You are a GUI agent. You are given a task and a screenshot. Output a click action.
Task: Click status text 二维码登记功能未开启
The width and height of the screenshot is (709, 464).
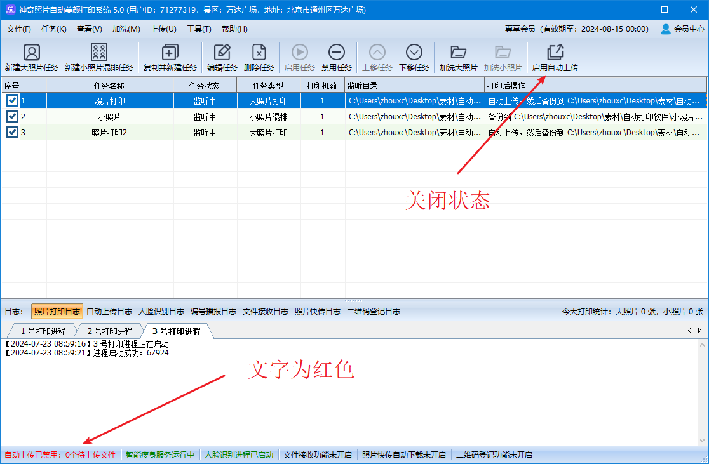[x=494, y=455]
